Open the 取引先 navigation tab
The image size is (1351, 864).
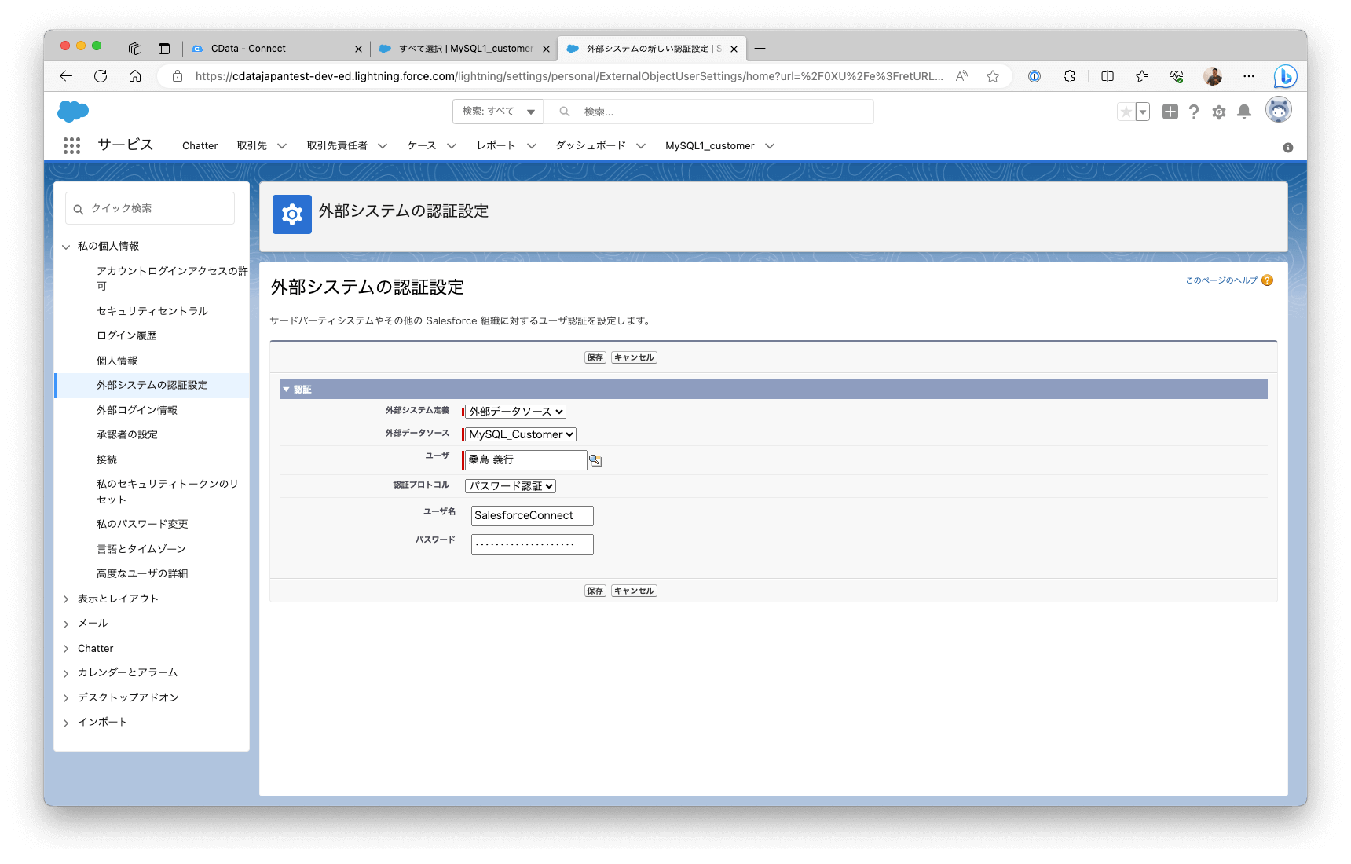[x=252, y=146]
